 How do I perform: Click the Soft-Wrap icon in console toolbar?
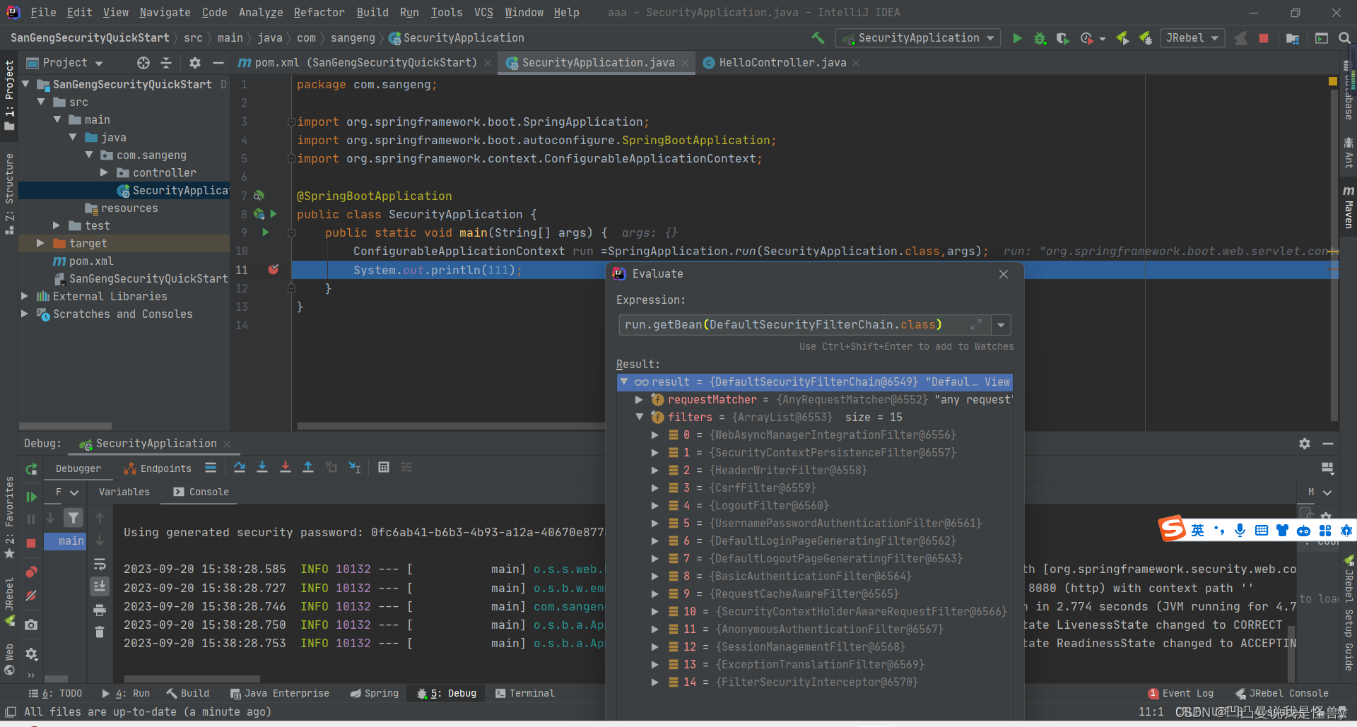(x=100, y=564)
